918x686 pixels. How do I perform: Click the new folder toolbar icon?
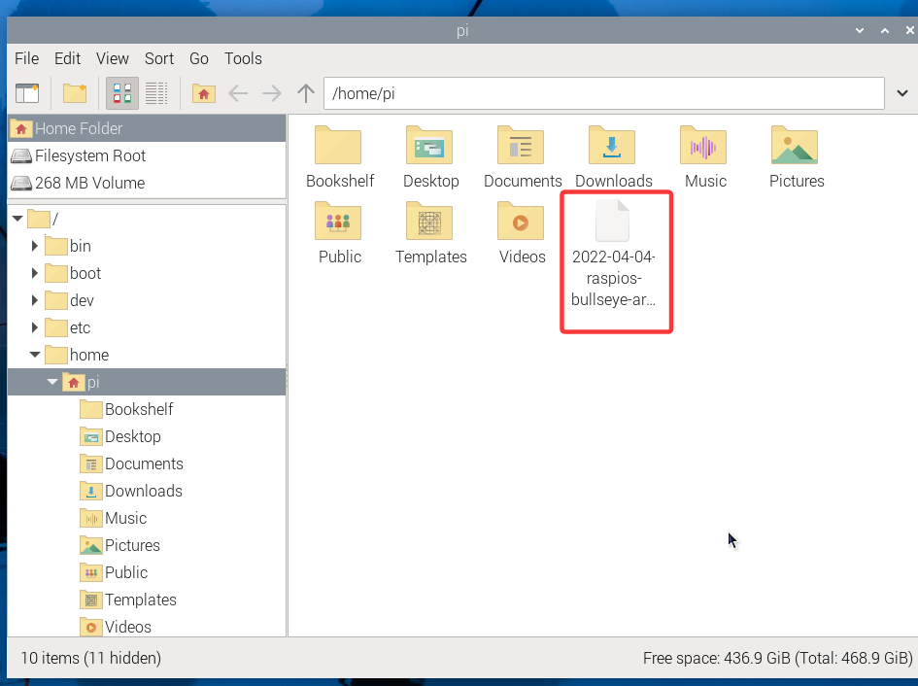point(75,93)
